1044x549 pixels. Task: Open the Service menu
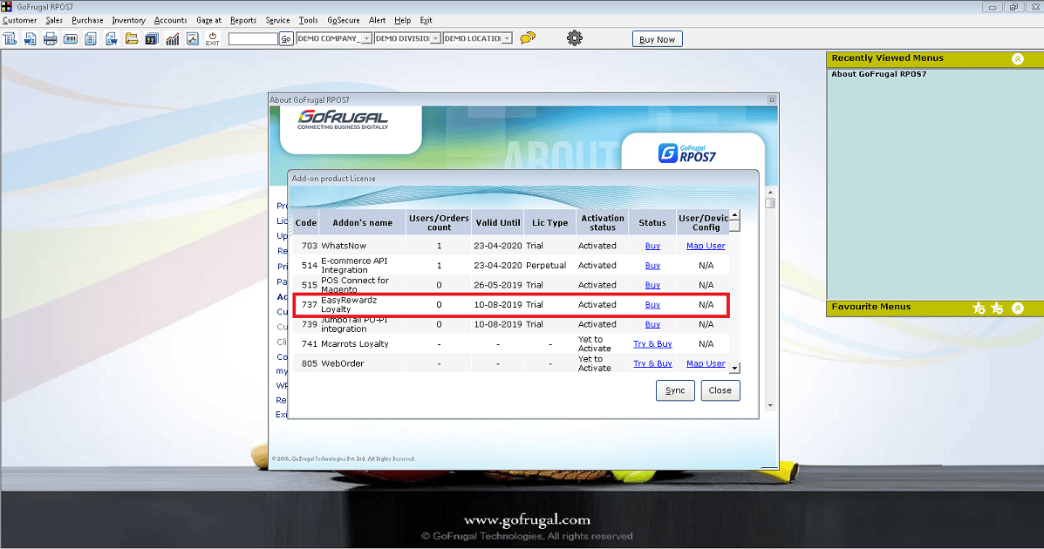pos(277,20)
